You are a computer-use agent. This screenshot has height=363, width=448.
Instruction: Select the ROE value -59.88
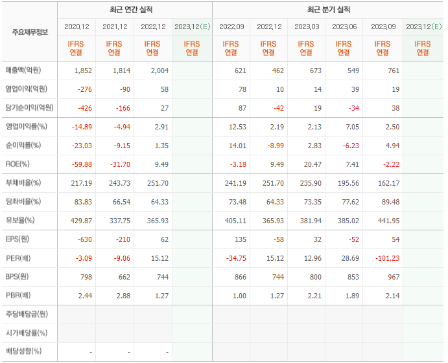82,165
